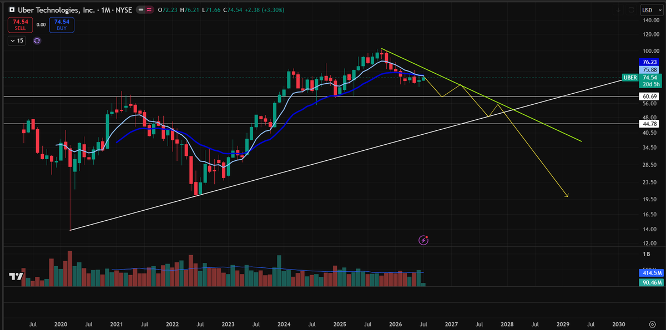This screenshot has width=666, height=330.
Task: Click the open value O72.23
Action: 167,10
